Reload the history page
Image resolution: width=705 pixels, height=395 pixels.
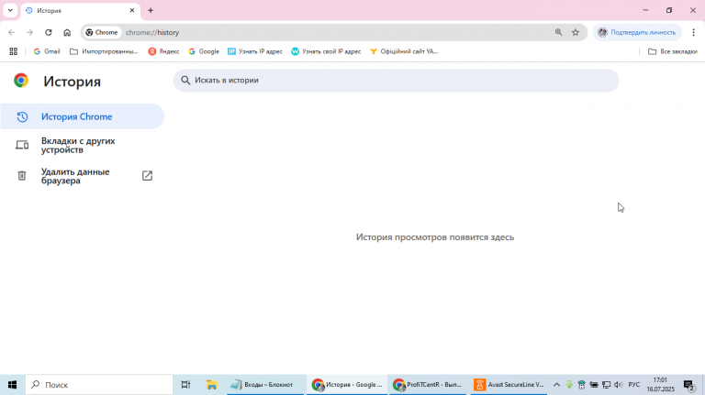pos(49,32)
